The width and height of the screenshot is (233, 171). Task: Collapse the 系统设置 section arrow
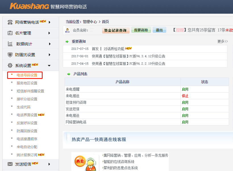click(49, 66)
